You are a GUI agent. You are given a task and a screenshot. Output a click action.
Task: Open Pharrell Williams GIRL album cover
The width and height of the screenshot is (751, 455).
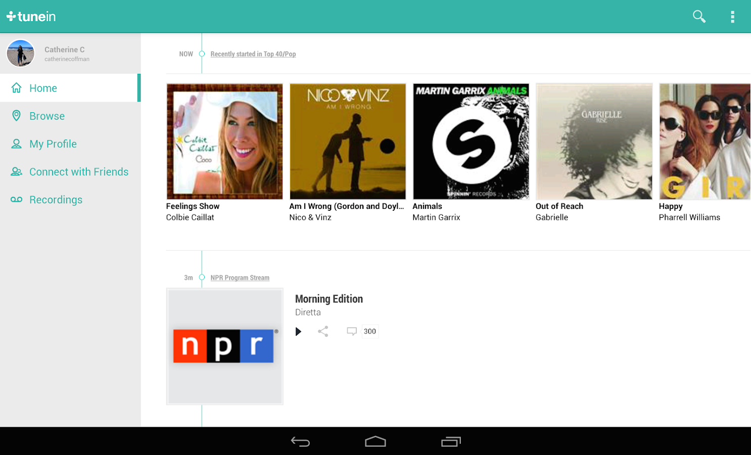(705, 142)
